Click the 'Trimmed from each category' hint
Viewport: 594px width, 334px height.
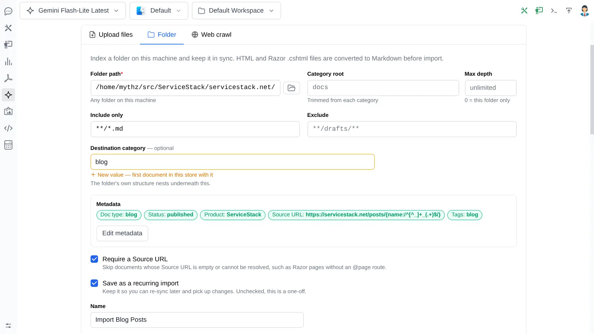click(x=343, y=100)
